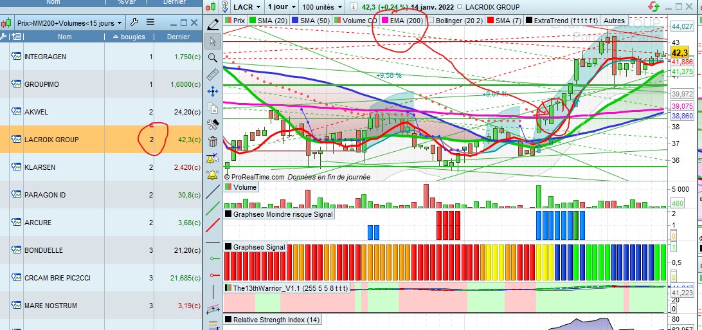Select the ARCURE row
702x330 pixels.
[x=101, y=223]
